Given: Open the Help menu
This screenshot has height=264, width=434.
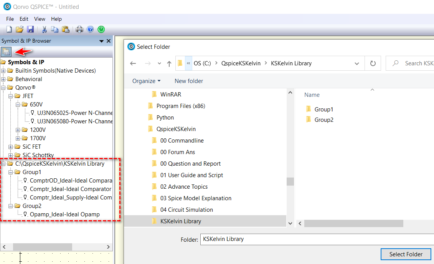Looking at the screenshot, I should (56, 19).
